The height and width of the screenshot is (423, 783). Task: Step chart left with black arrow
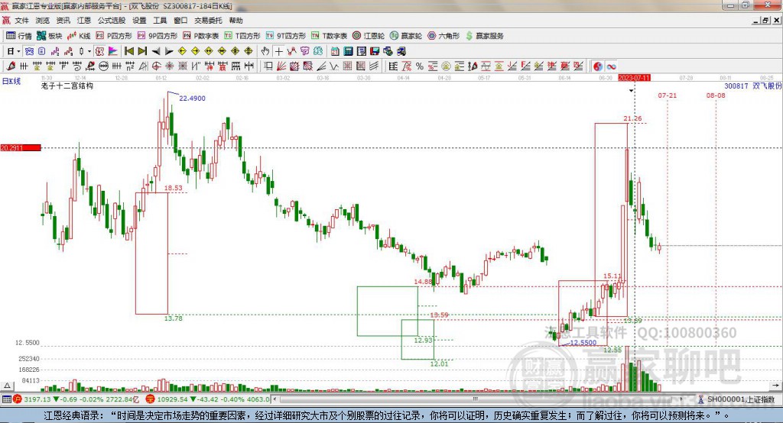click(x=156, y=51)
